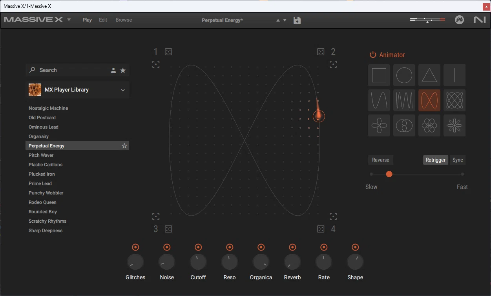
Task: Select the overlapping petals animator shape
Action: 429,125
